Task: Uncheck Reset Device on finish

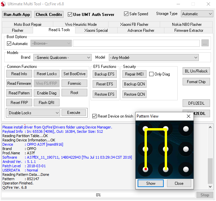Action: pyautogui.click(x=94, y=116)
